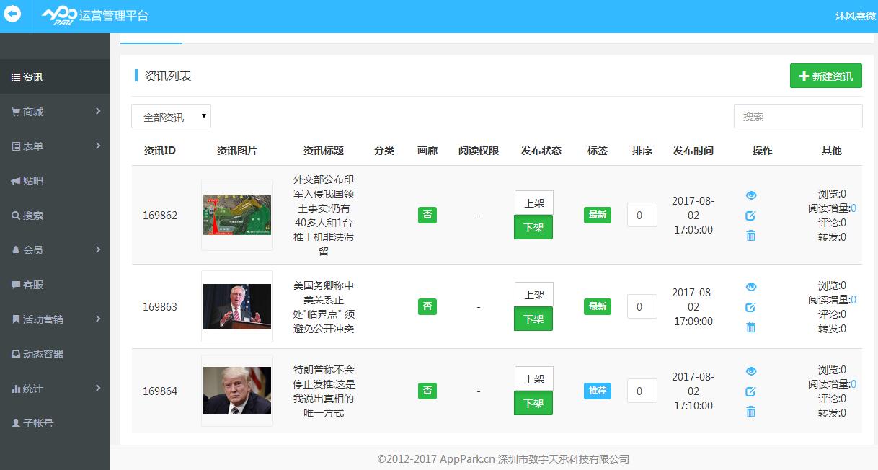Click inside the search input field
The image size is (878, 470).
pos(797,116)
